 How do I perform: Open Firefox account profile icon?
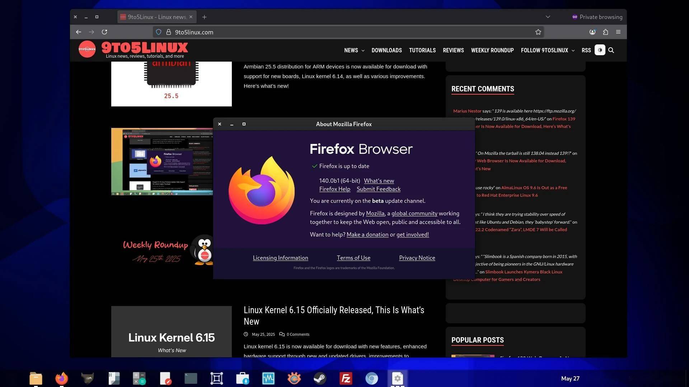pyautogui.click(x=592, y=32)
